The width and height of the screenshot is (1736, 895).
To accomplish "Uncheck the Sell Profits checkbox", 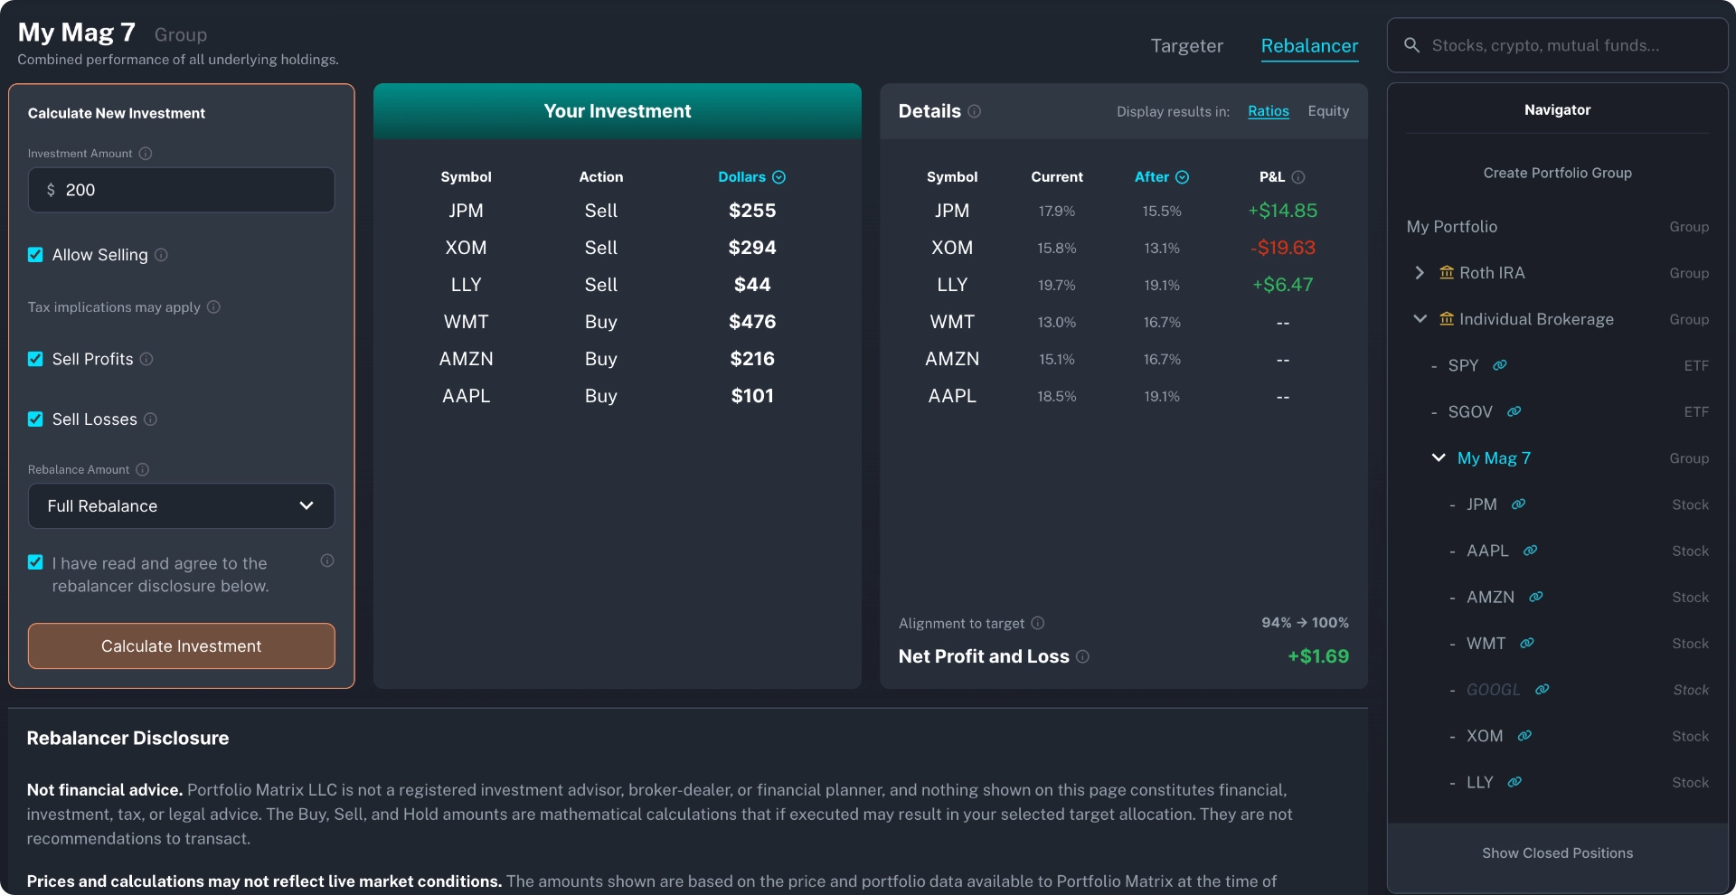I will click(x=35, y=359).
